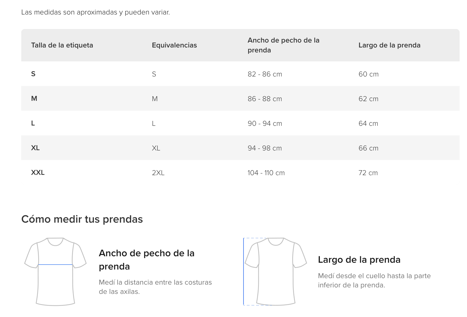467x317 pixels.
Task: Click 'Medí desde el cuello' description
Action: [x=374, y=280]
